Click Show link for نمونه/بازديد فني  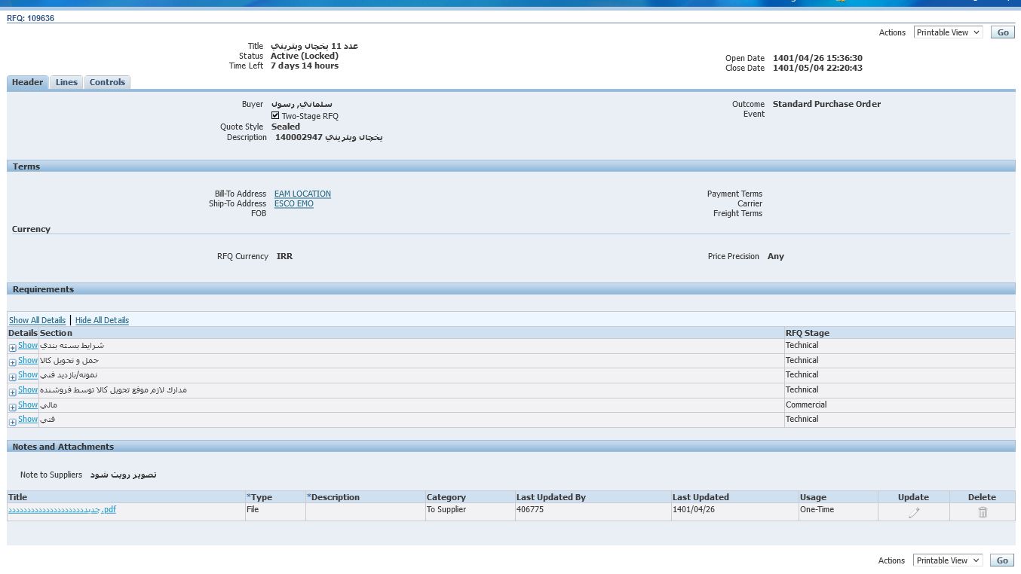point(28,374)
